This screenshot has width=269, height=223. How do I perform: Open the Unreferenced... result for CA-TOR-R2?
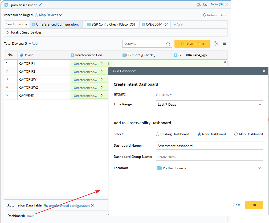point(85,72)
